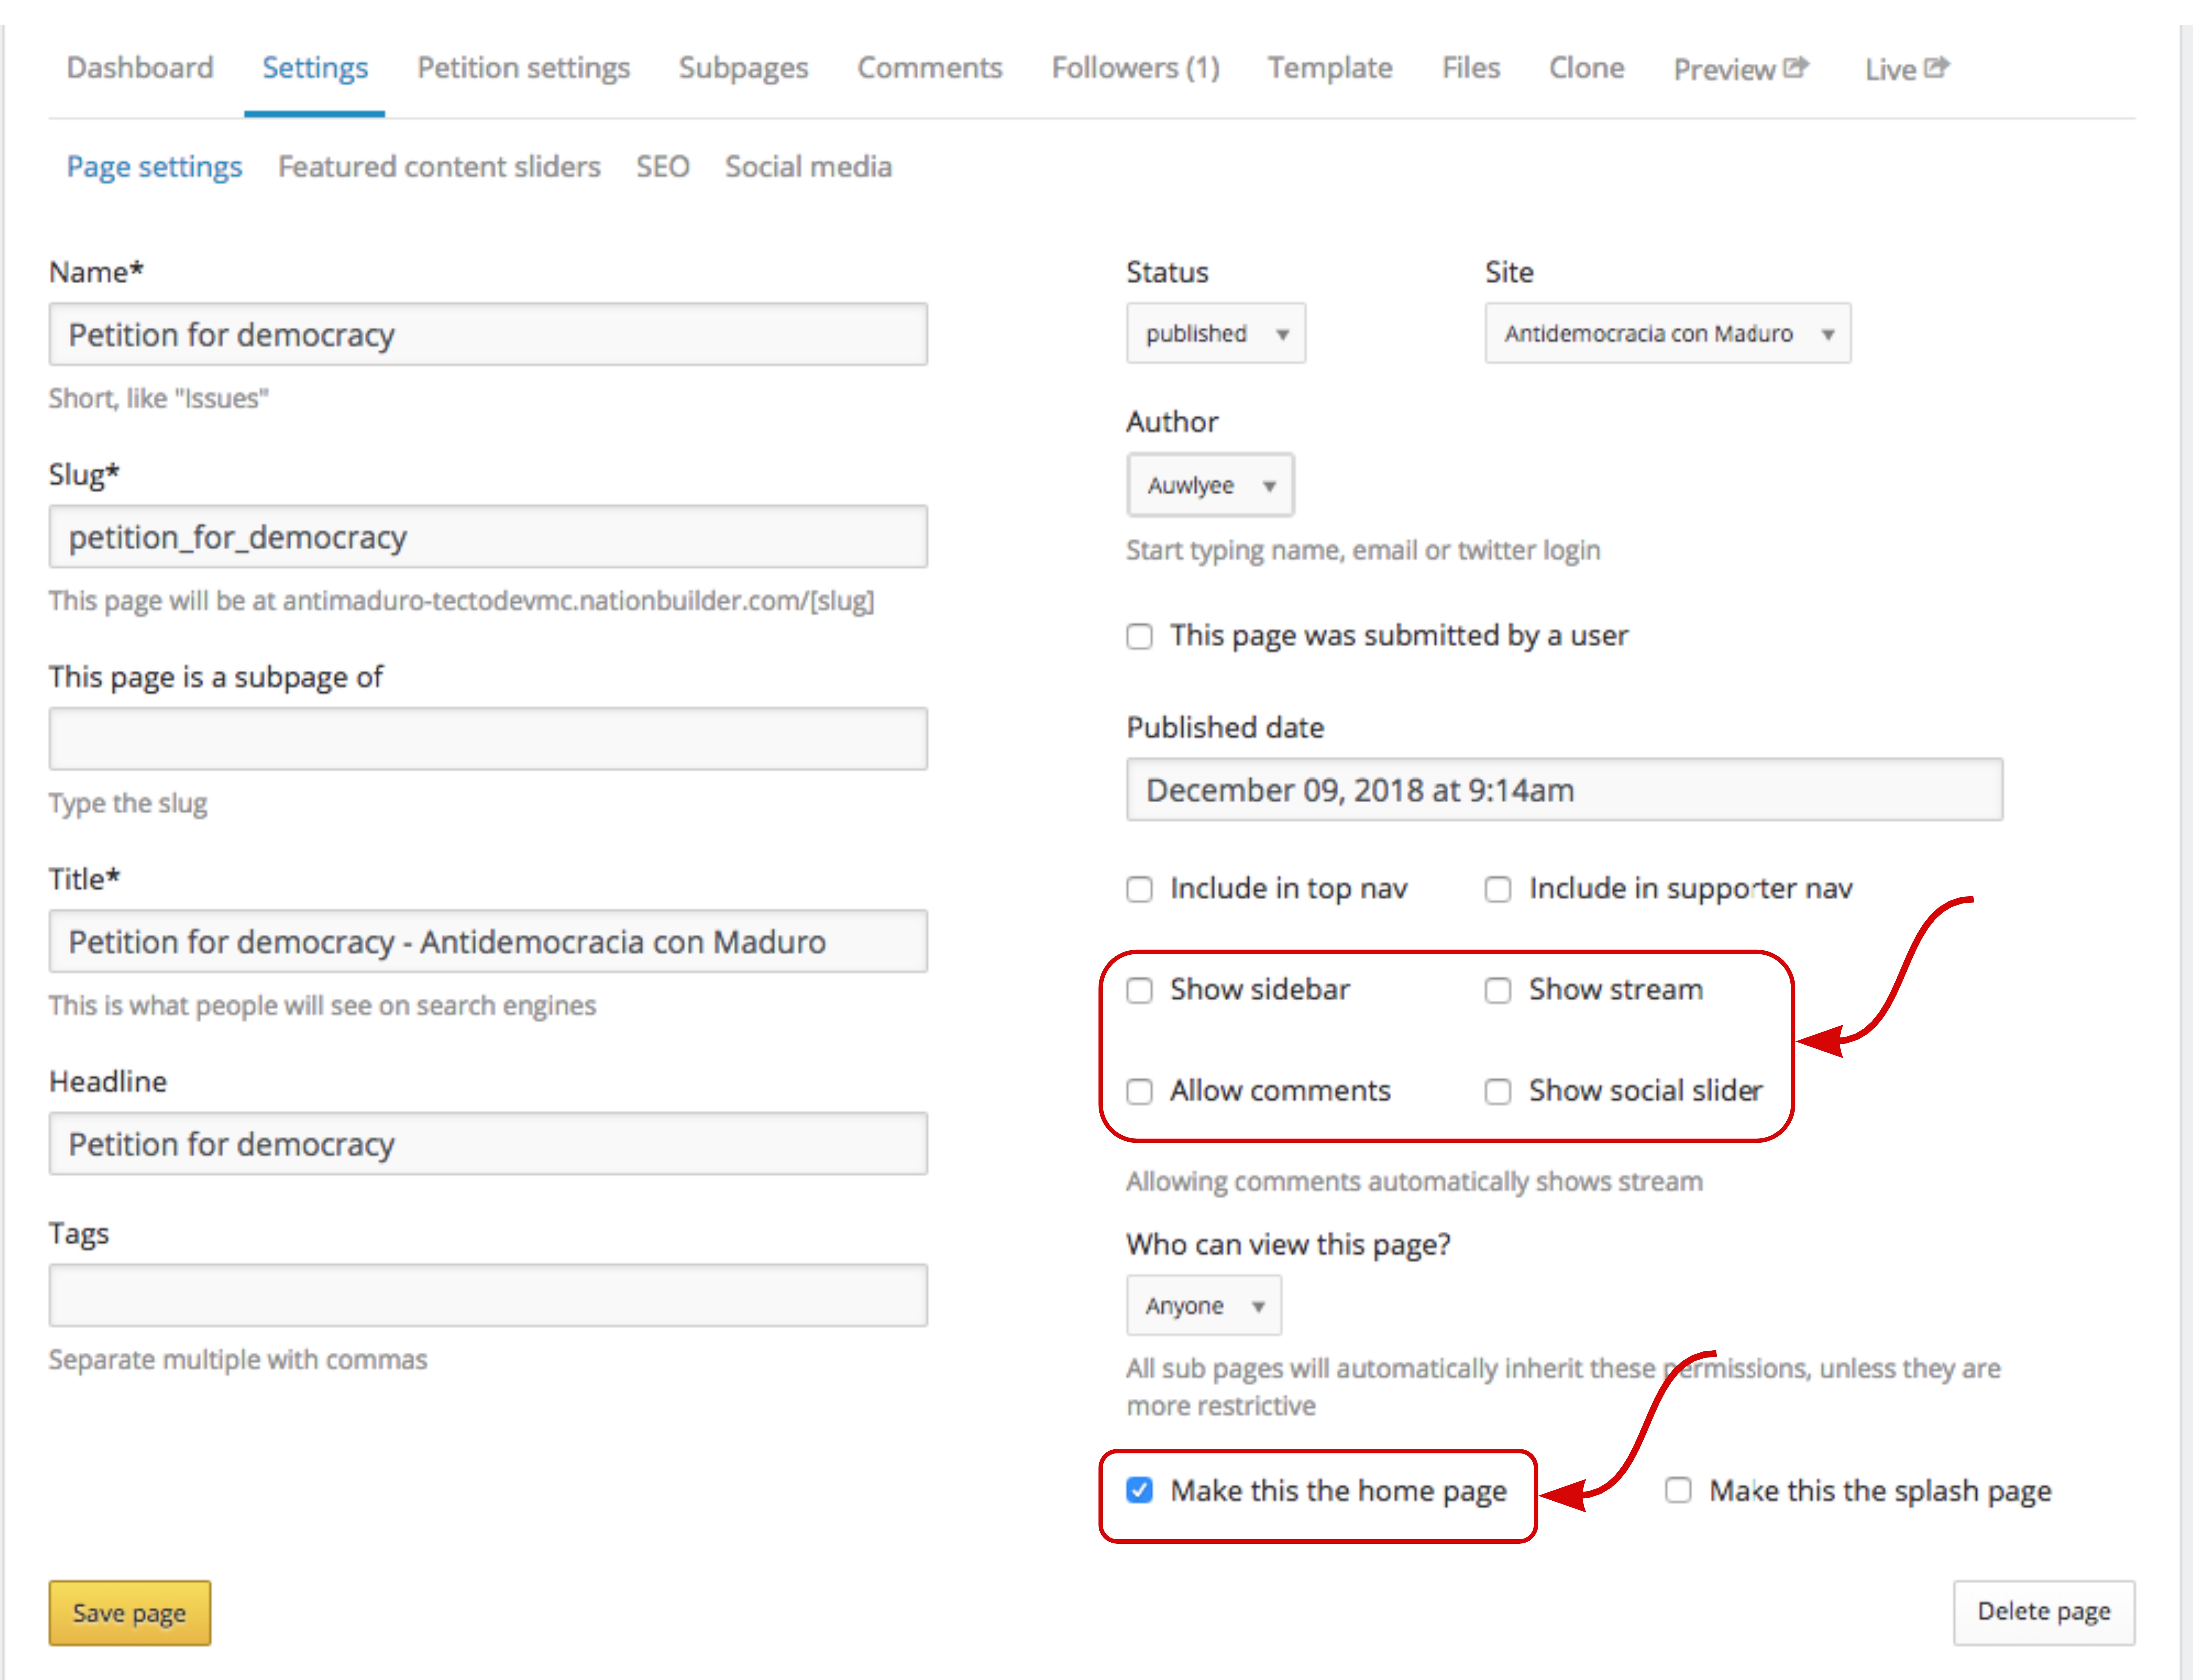Screen dimensions: 2193x1680
Task: Check Include in top nav
Action: [x=1139, y=889]
